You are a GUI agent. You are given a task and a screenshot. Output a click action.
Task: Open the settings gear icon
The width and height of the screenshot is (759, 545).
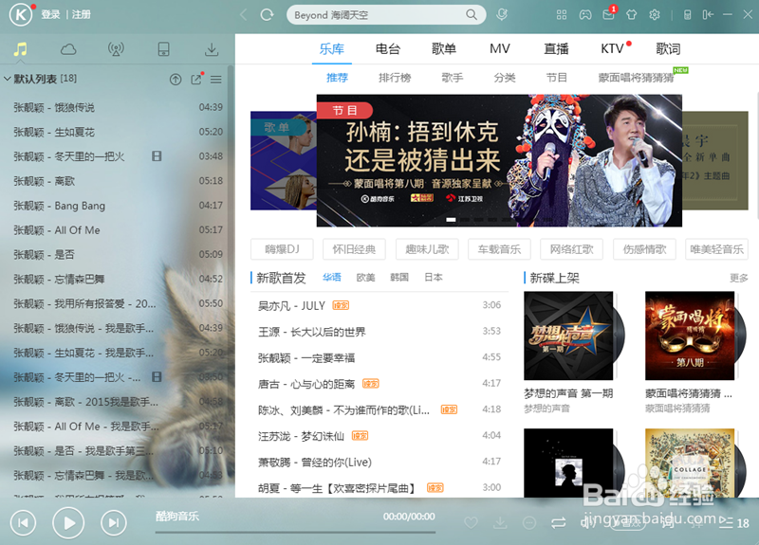655,15
